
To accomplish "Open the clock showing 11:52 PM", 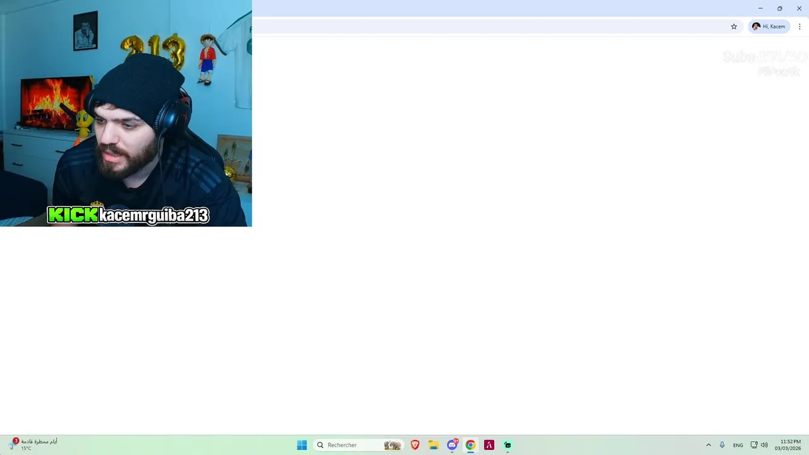I will coord(788,445).
